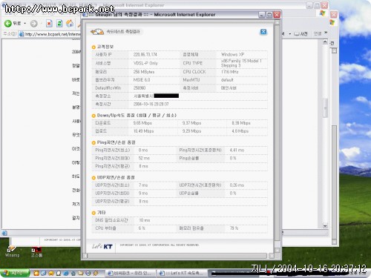Click Ping maximum delay value 52 ms
The width and height of the screenshot is (371, 278).
coord(144,158)
